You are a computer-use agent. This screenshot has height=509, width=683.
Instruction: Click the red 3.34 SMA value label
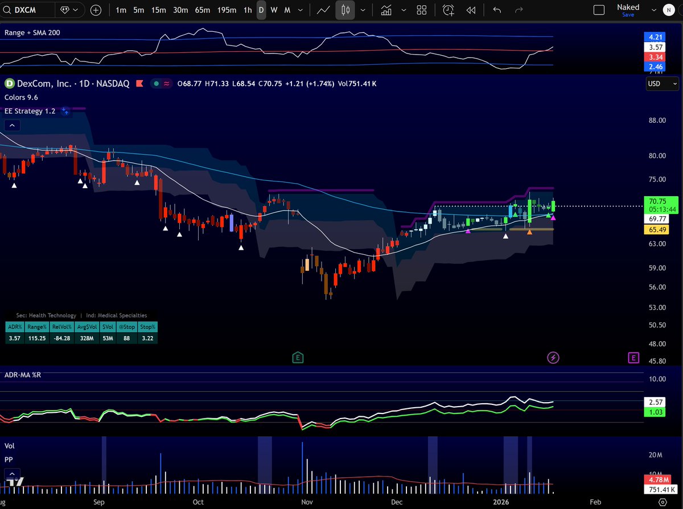(656, 57)
